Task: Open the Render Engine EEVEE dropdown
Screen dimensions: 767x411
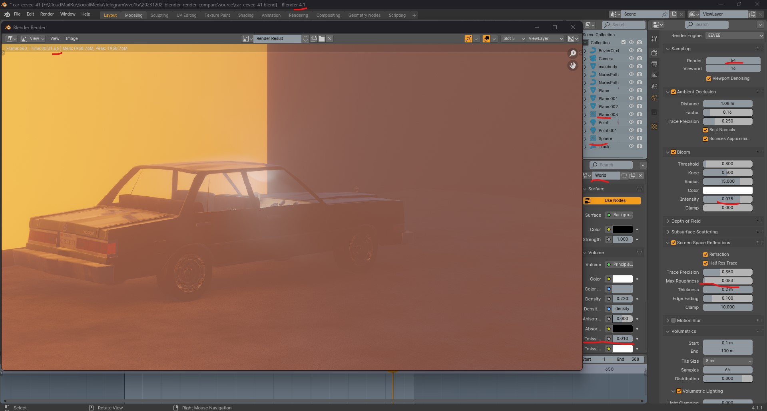Action: click(735, 36)
